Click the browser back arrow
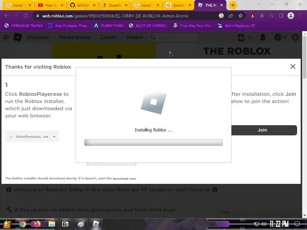The width and height of the screenshot is (307, 230). tap(7, 16)
